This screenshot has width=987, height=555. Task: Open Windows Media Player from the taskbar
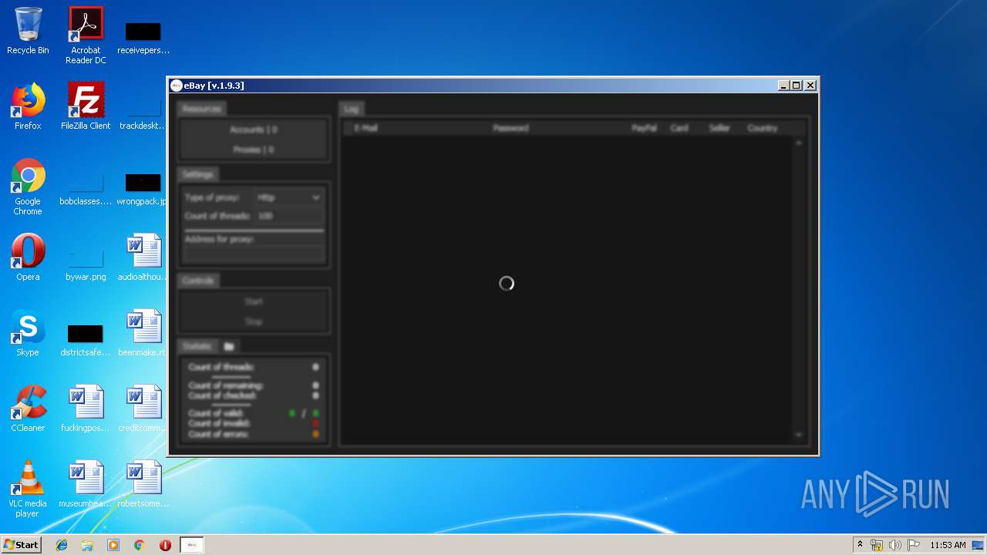tap(113, 545)
